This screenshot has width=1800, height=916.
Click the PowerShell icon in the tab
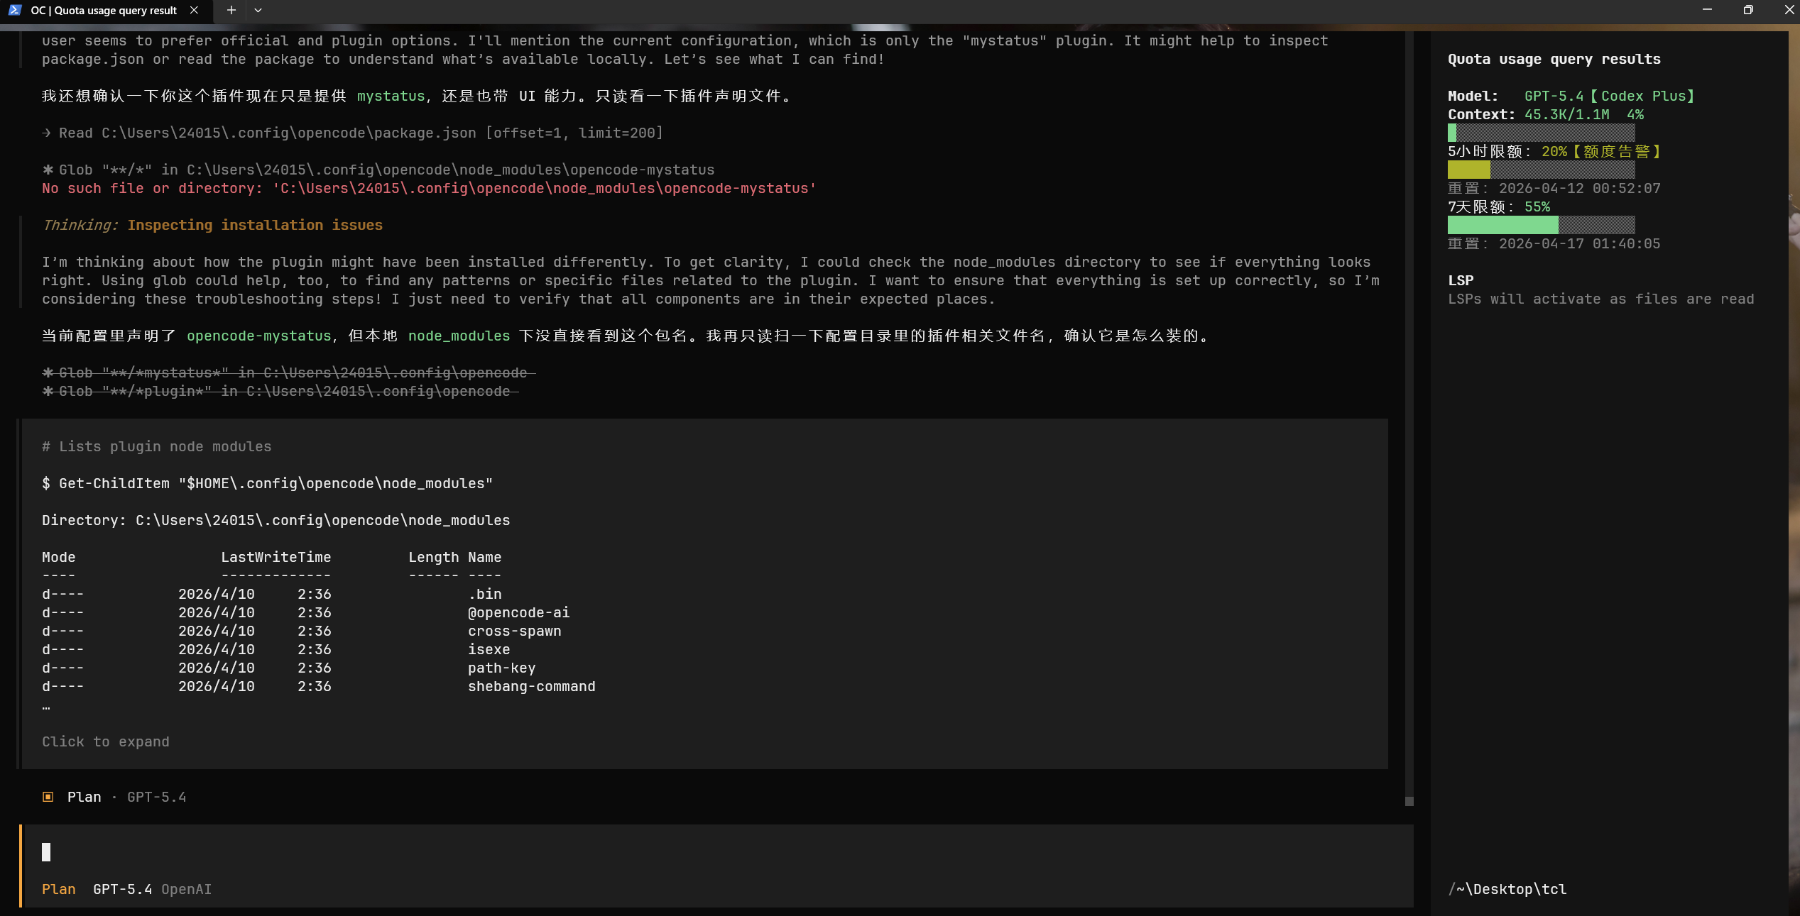[x=15, y=10]
